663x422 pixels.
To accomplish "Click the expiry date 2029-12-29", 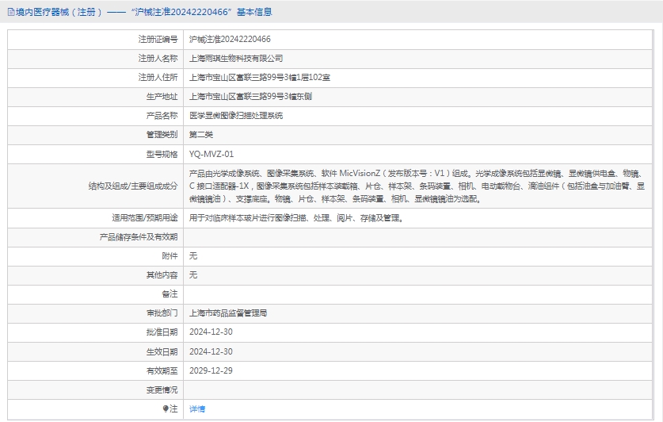I will pyautogui.click(x=211, y=370).
